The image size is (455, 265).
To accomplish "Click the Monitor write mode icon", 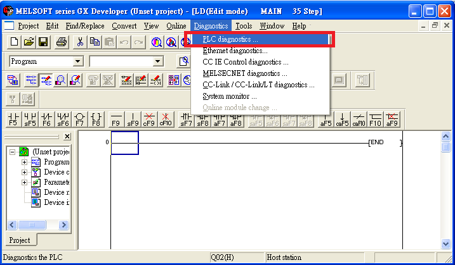I will coord(75,80).
